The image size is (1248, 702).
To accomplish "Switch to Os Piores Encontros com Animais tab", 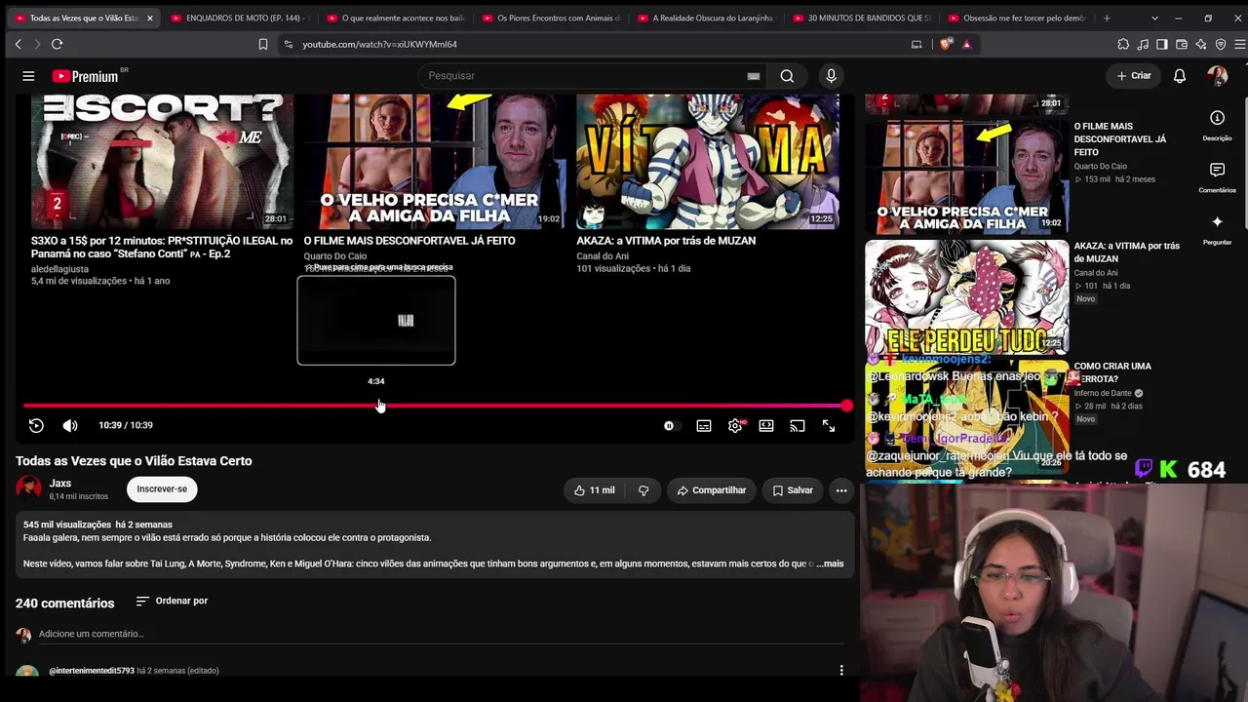I will click(552, 18).
